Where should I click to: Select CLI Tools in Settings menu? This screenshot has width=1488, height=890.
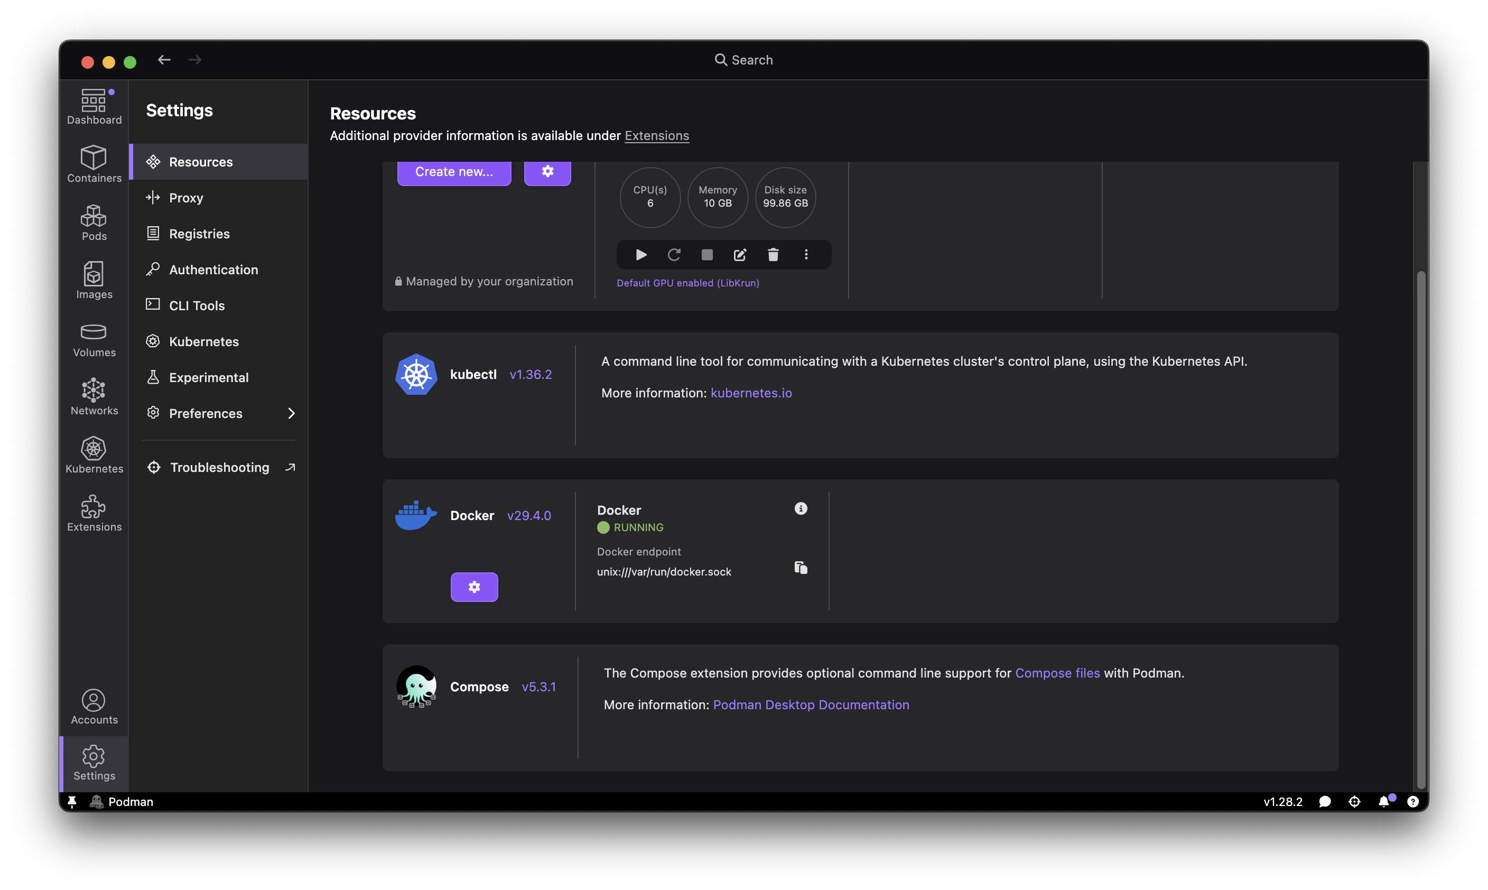point(219,306)
